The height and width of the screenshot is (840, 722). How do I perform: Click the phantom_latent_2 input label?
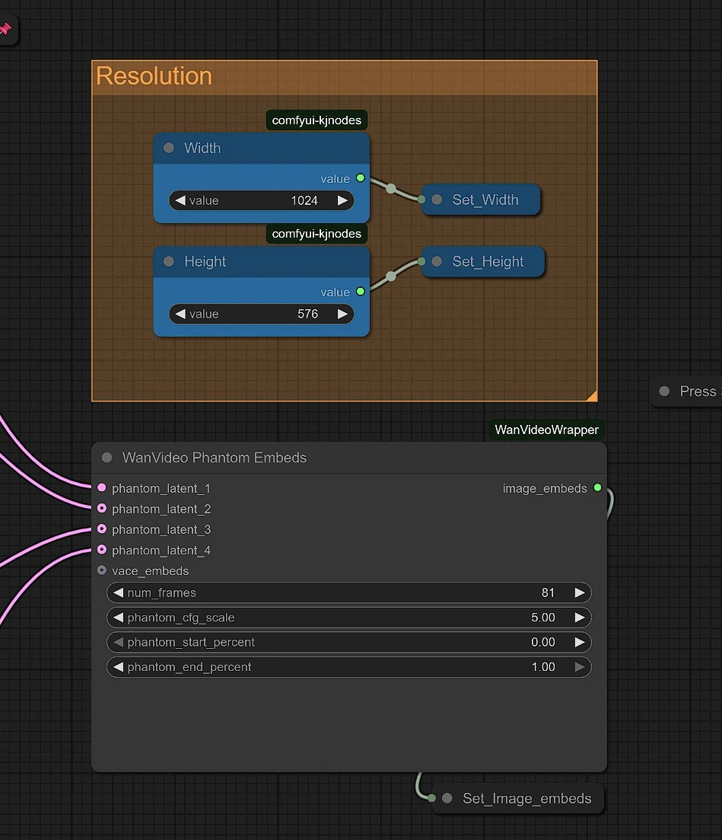click(161, 509)
